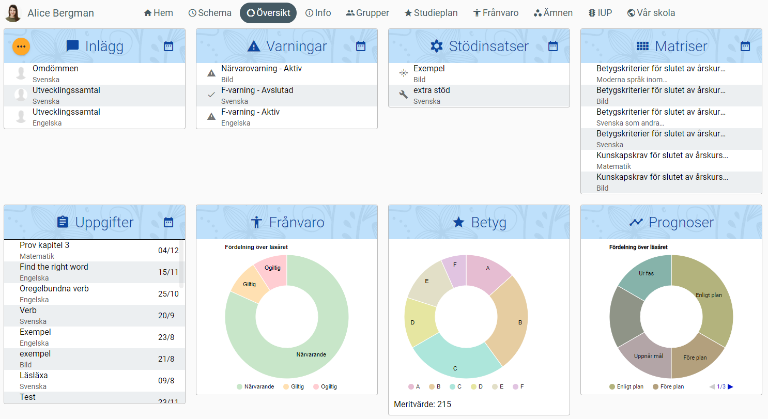
Task: Click the wrench icon beside extra stöd
Action: pyautogui.click(x=404, y=95)
